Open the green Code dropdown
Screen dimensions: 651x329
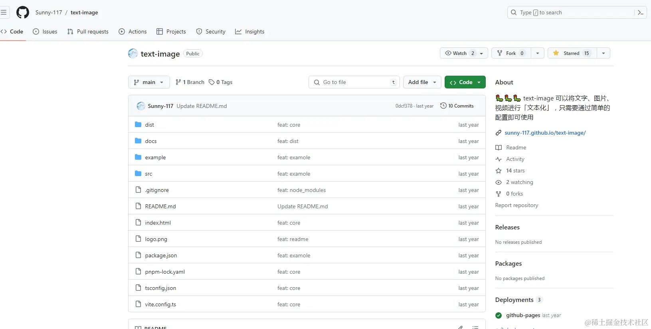465,82
